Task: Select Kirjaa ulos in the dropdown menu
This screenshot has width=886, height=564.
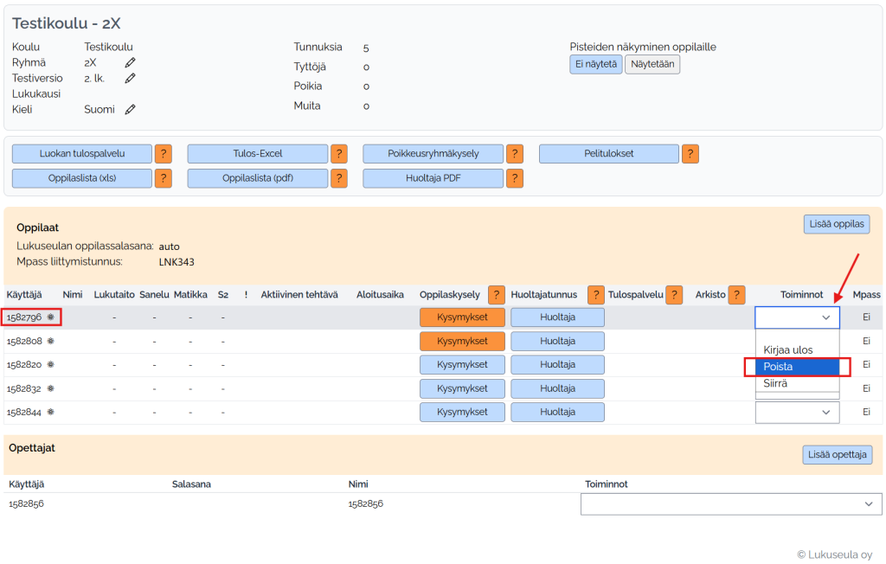Action: 787,349
